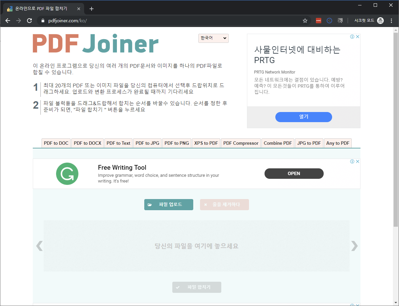Switch to the PDF to JPG tab
The height and width of the screenshot is (306, 399).
(147, 143)
